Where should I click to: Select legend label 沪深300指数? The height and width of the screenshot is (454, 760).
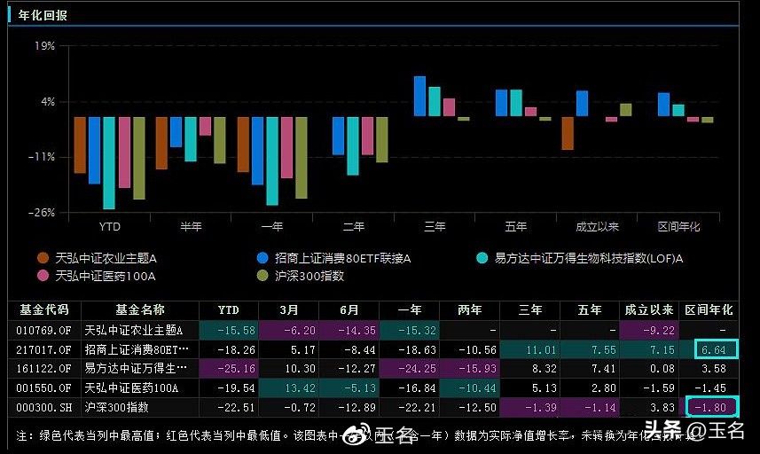(x=309, y=276)
